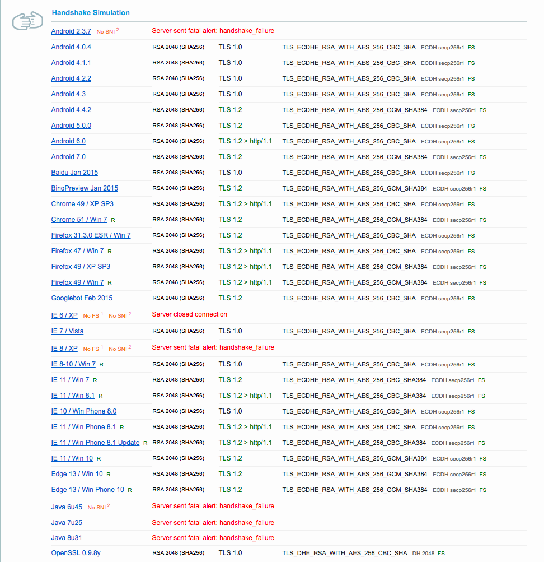544x562 pixels.
Task: Open the Android 4.4.2 client link
Action: (x=71, y=110)
